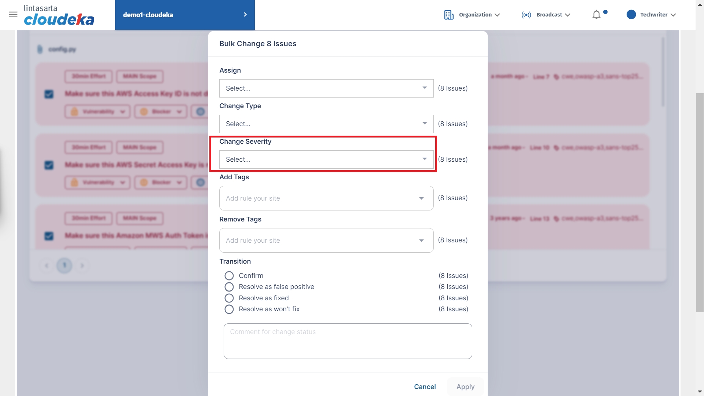Expand the Assign select dropdown

click(x=326, y=88)
